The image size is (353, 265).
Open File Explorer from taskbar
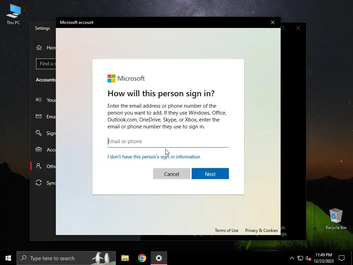125,258
